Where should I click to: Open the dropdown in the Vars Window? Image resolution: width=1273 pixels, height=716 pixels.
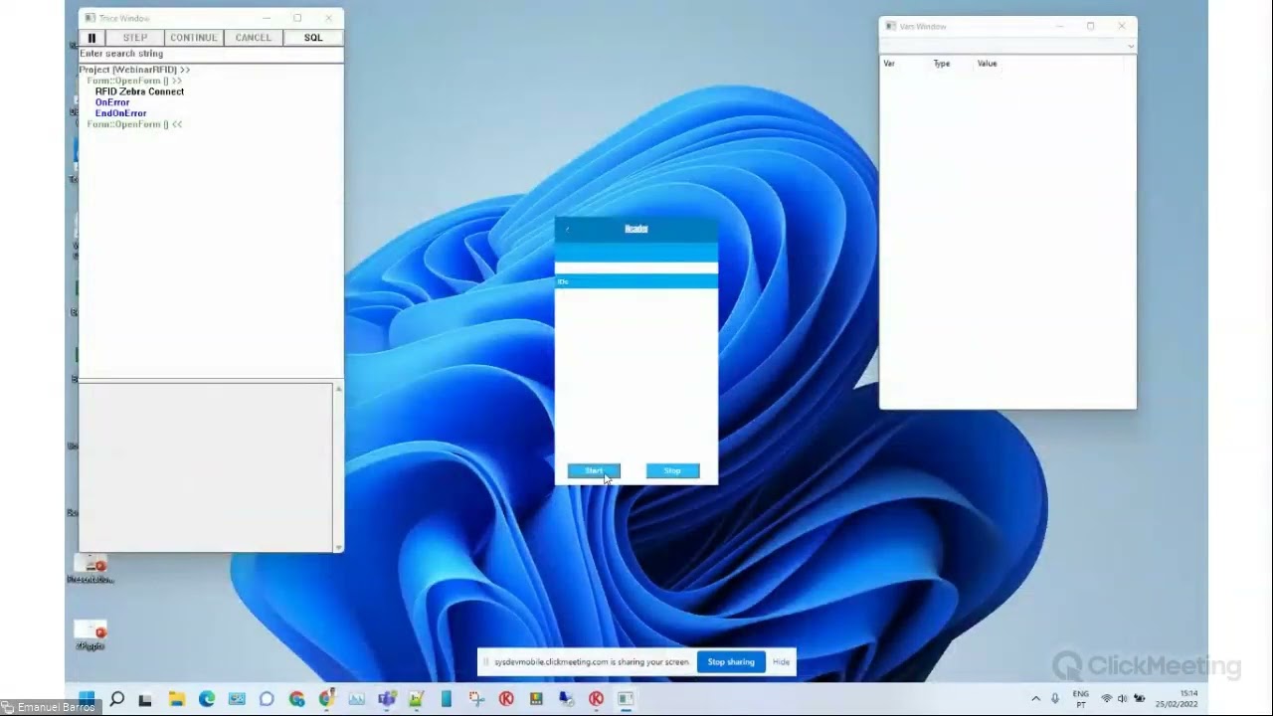(1131, 46)
